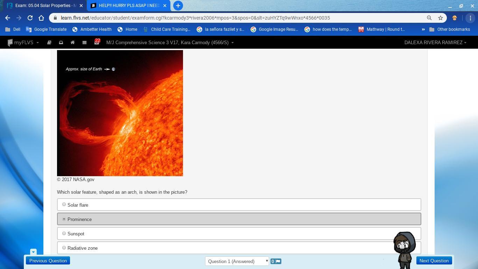The image size is (478, 269).
Task: Bookmark this page with the star icon
Action: click(441, 18)
